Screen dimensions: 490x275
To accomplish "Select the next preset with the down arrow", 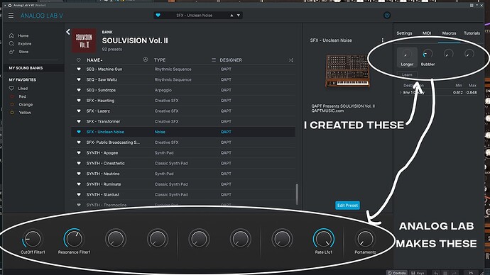I will (x=239, y=16).
